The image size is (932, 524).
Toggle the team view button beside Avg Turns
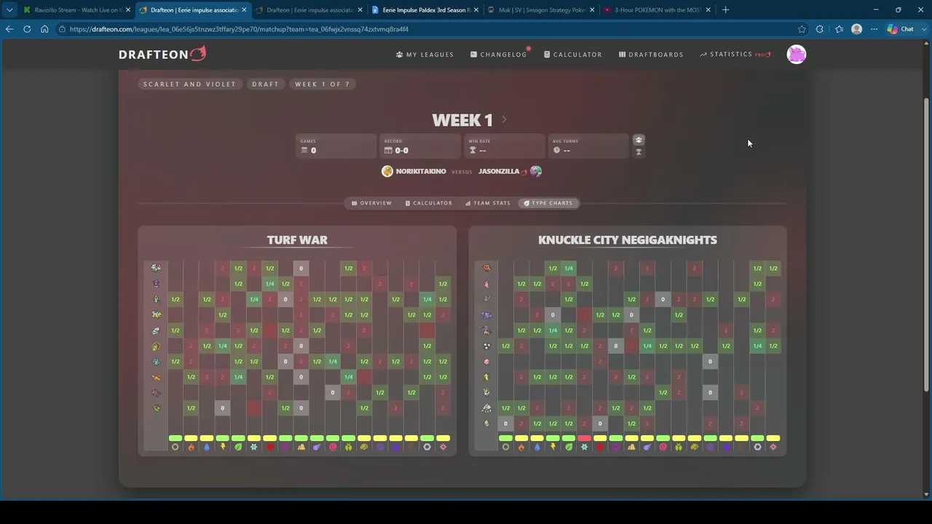(x=639, y=140)
